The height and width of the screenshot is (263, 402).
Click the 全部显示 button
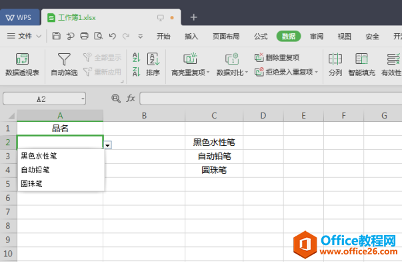click(102, 57)
